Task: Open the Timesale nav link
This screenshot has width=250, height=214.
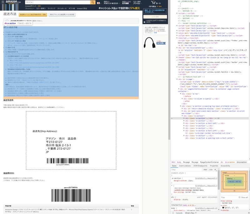Action: [x=62, y=8]
